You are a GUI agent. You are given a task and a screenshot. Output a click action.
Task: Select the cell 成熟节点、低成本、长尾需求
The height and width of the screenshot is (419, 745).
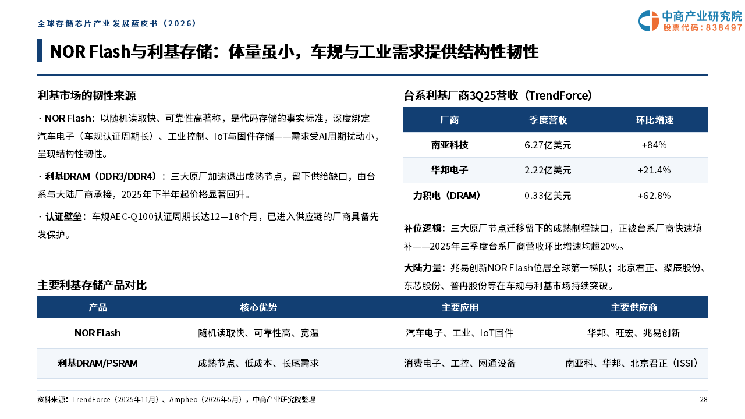tap(258, 363)
